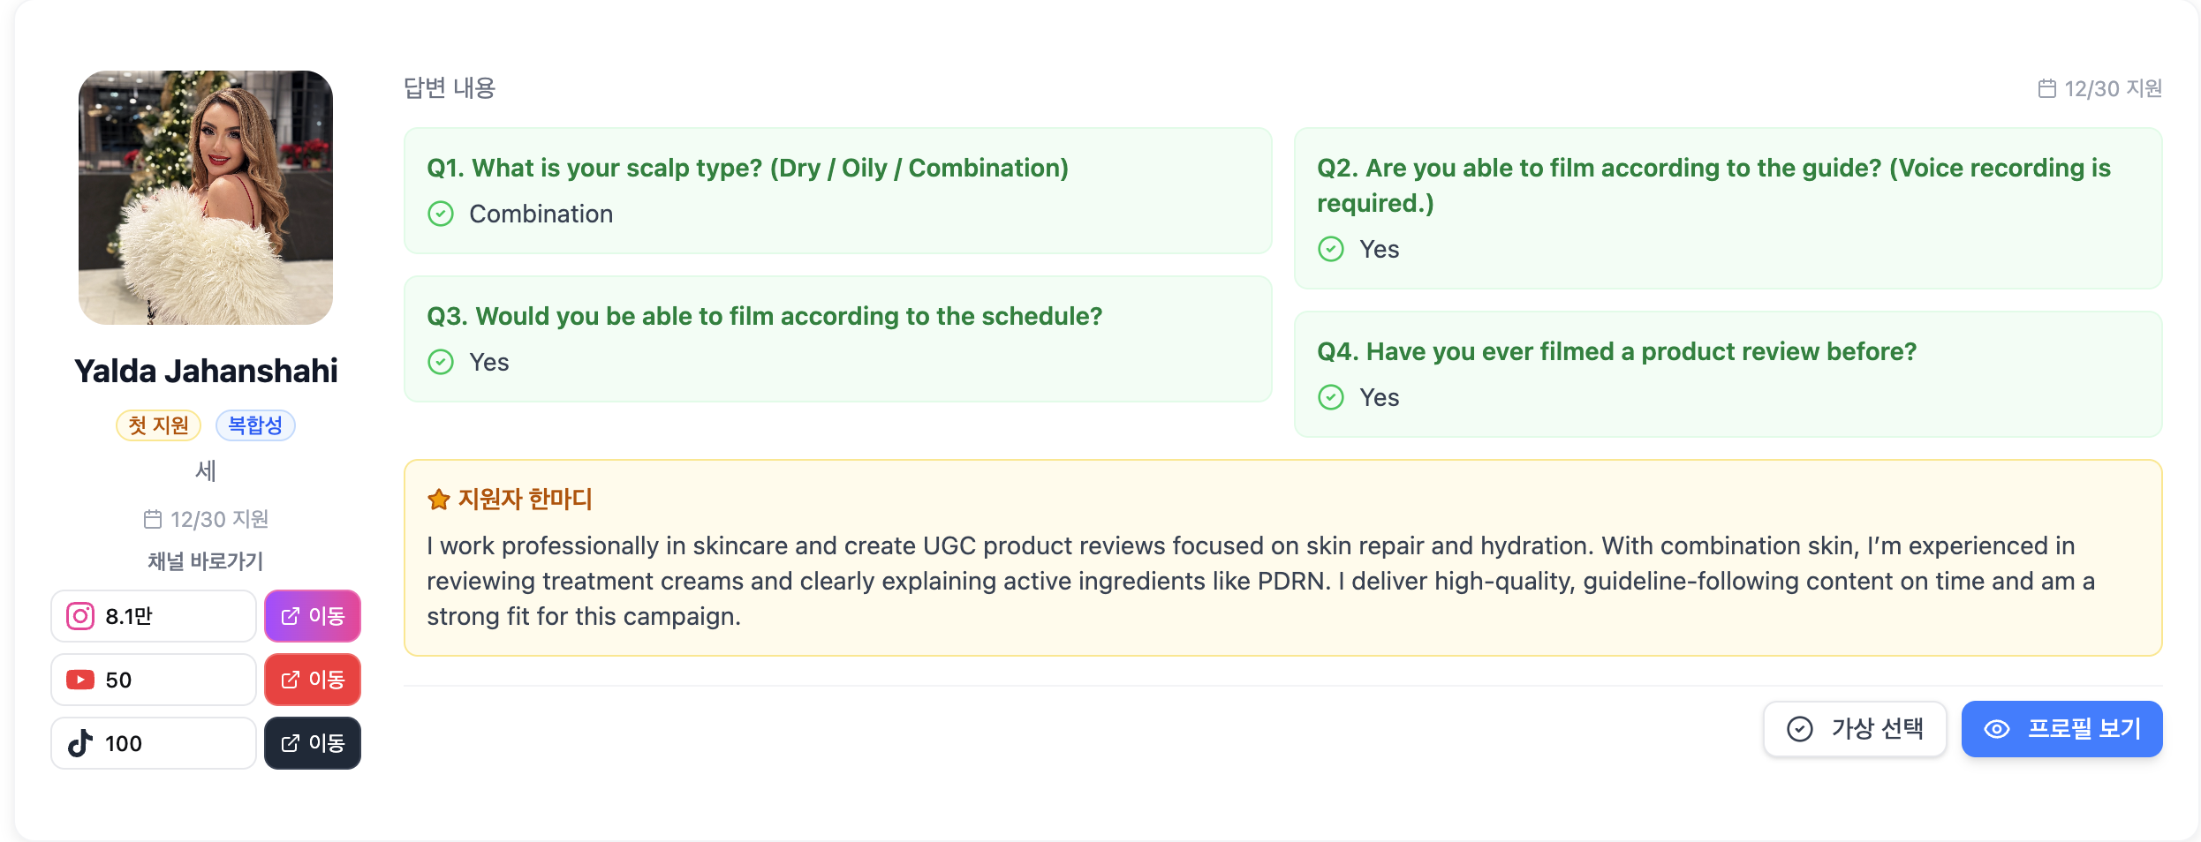The image size is (2201, 842).
Task: Click the calendar icon under the applicant name
Action: coord(153,519)
